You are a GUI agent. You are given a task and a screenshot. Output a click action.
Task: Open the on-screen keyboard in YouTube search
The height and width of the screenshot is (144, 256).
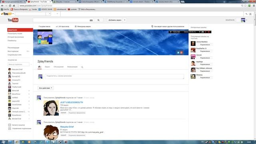point(91,20)
